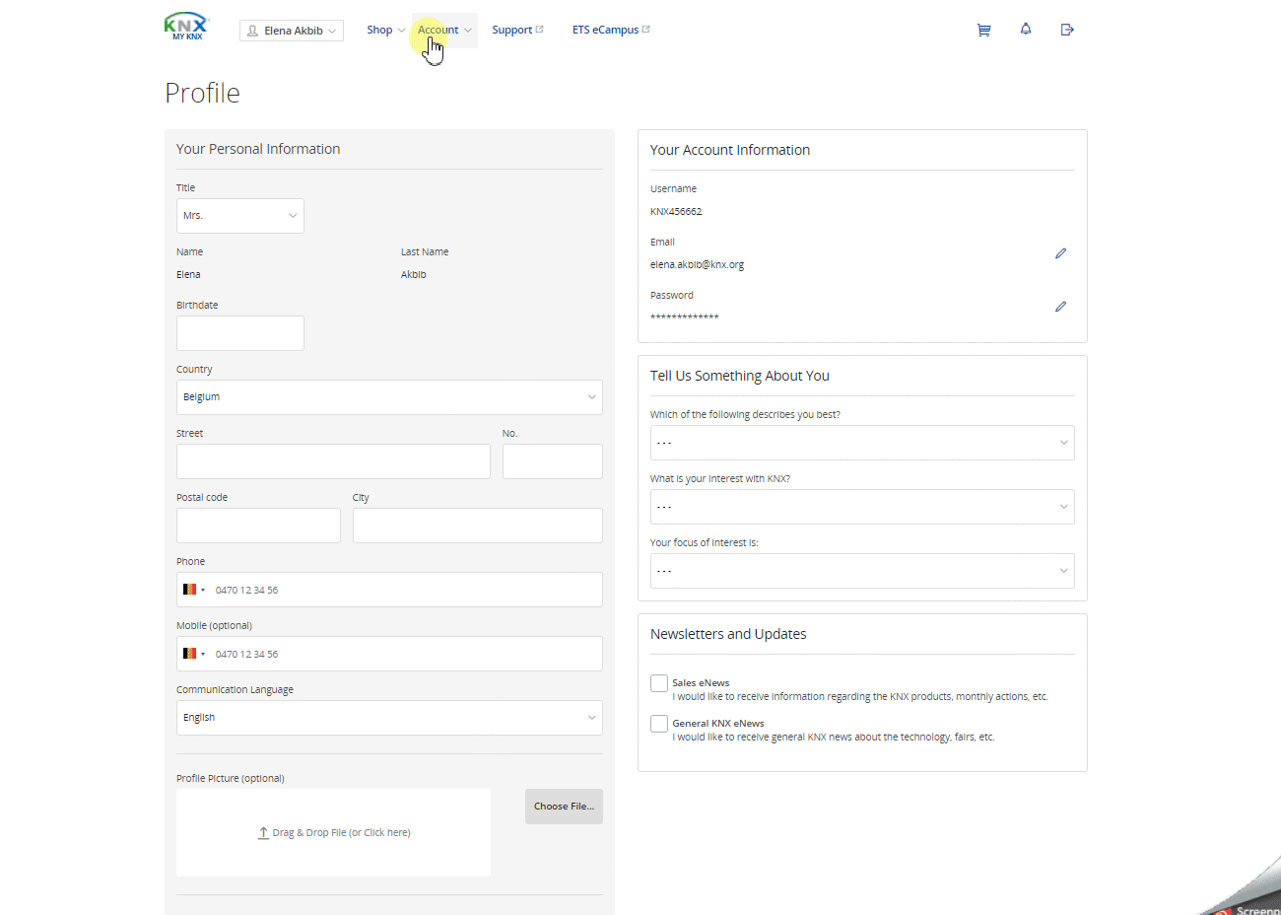Open the shopping cart icon

[983, 30]
